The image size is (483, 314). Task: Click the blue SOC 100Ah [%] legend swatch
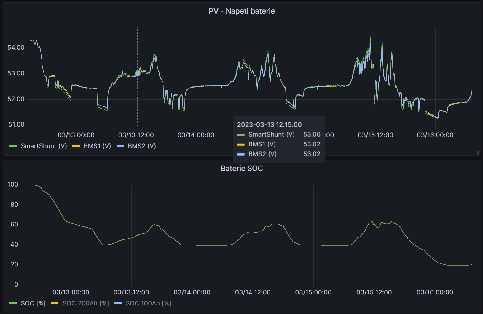118,303
